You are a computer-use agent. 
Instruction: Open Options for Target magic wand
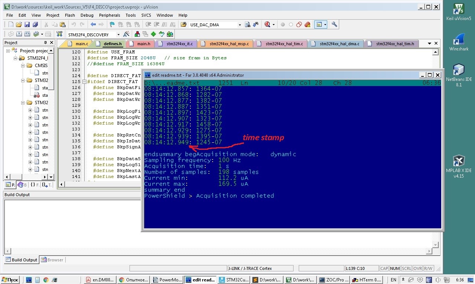click(x=126, y=34)
